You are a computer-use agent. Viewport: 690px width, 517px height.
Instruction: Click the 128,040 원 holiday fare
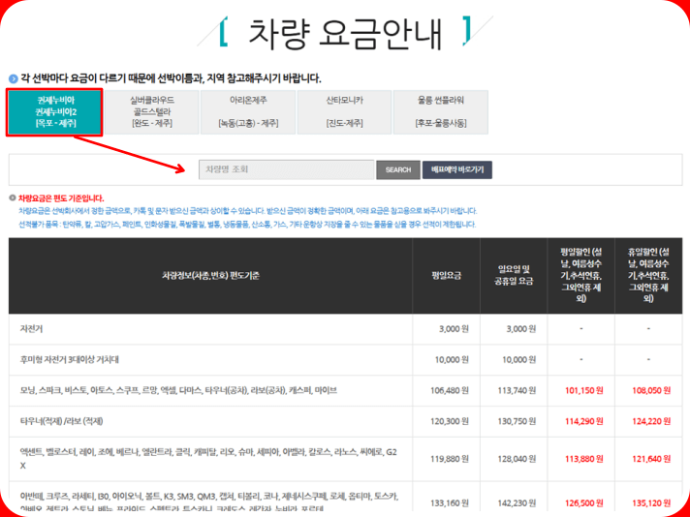pos(517,459)
